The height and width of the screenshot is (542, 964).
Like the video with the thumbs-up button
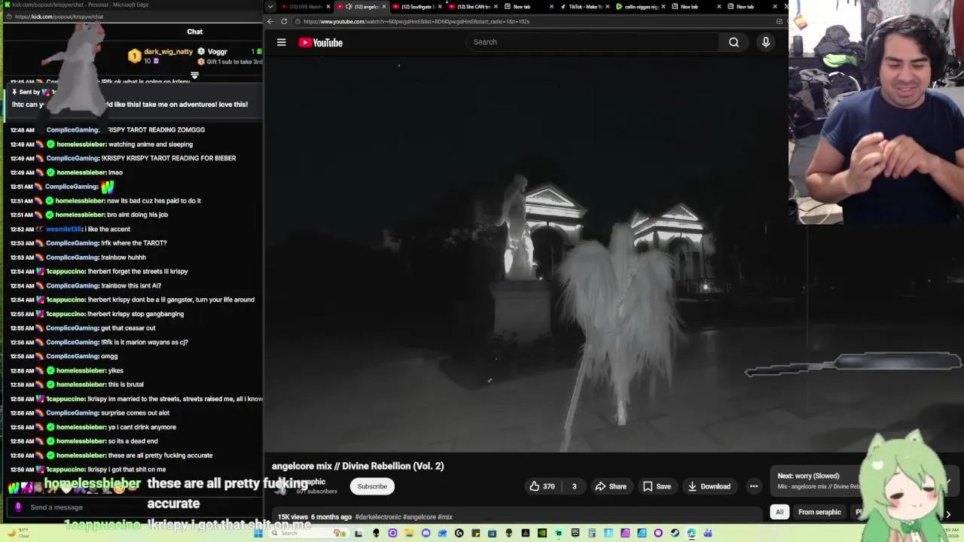coord(542,486)
